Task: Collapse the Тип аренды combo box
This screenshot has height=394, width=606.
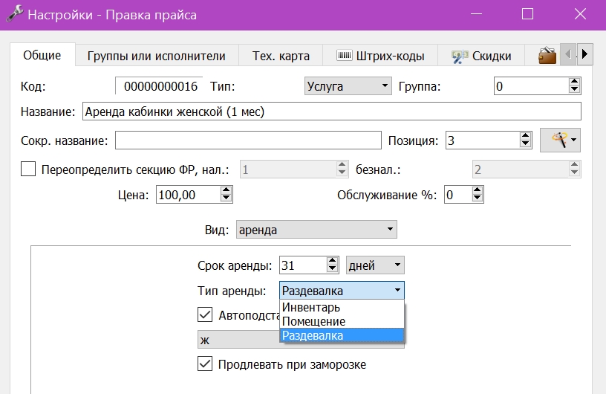Action: tap(342, 290)
